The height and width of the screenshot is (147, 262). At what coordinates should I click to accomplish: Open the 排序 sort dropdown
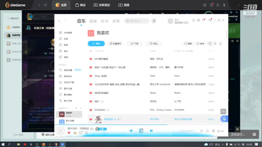(x=200, y=43)
